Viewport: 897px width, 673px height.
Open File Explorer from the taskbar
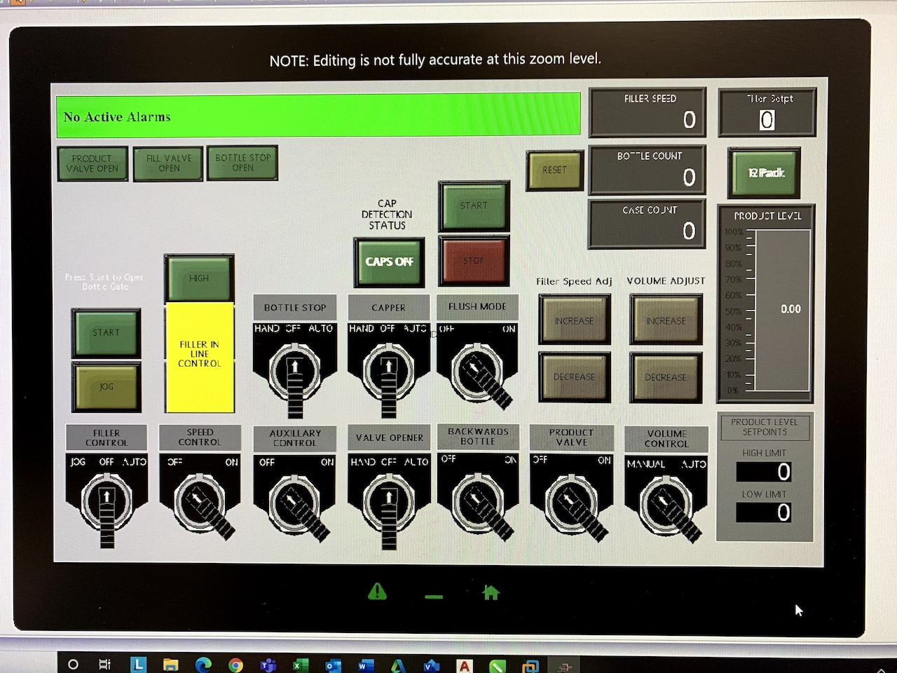click(x=170, y=665)
